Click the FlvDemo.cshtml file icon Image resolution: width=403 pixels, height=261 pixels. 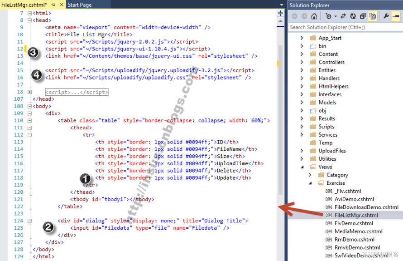coord(329,223)
